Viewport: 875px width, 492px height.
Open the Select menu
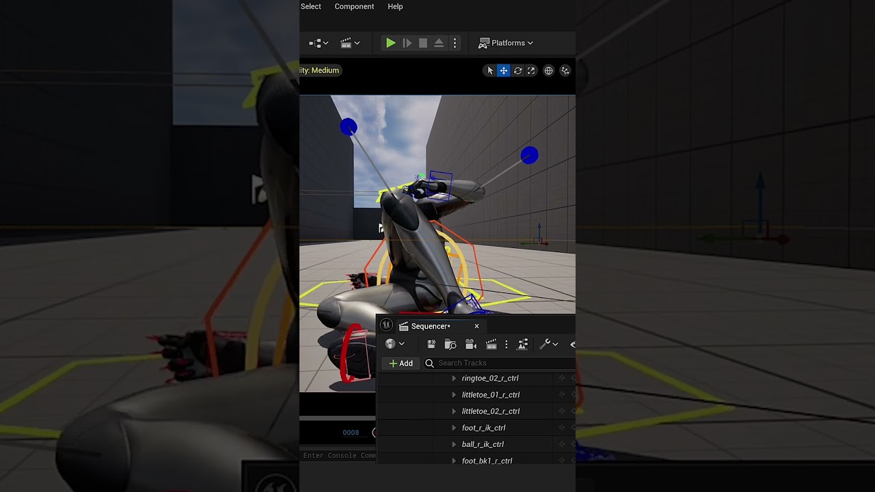[310, 6]
